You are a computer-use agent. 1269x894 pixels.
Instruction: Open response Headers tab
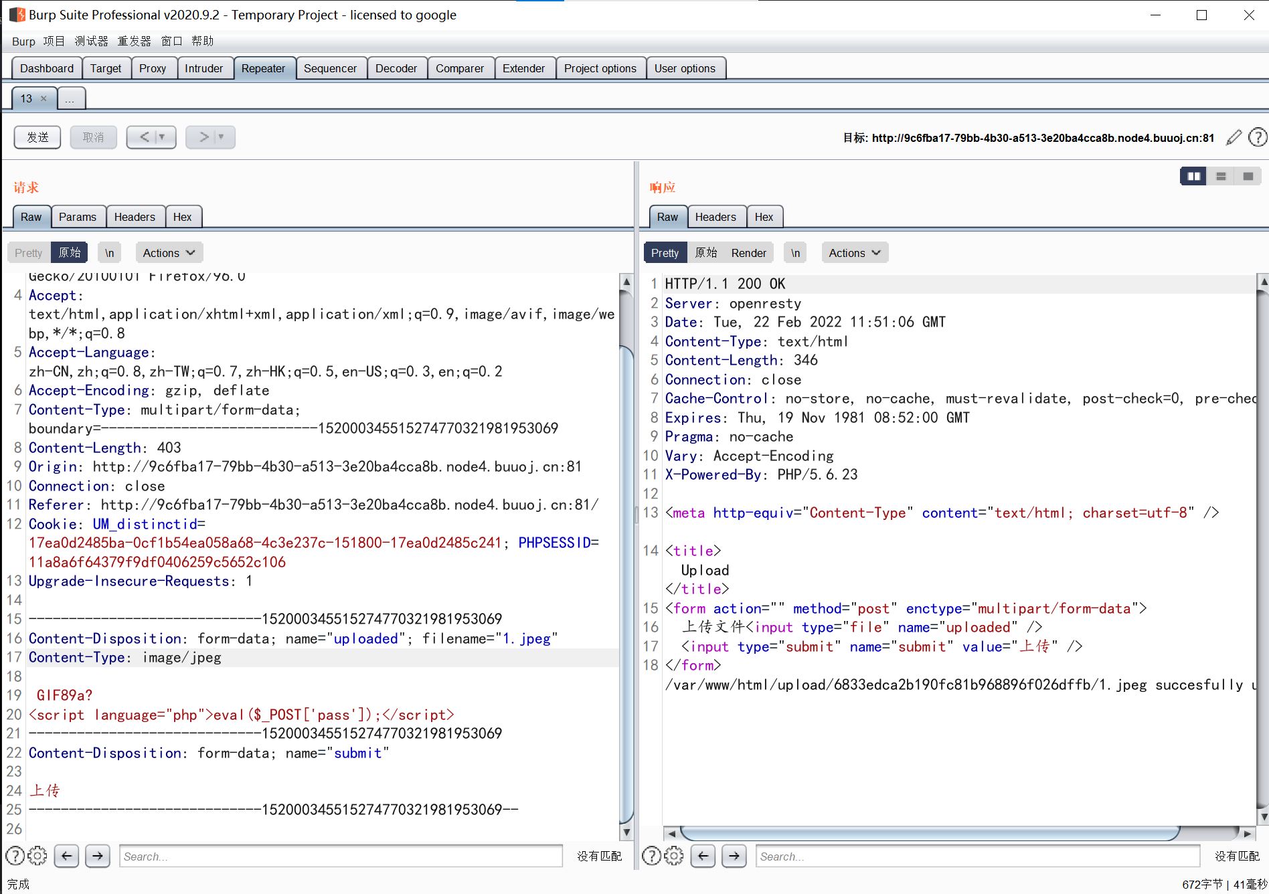(x=715, y=217)
